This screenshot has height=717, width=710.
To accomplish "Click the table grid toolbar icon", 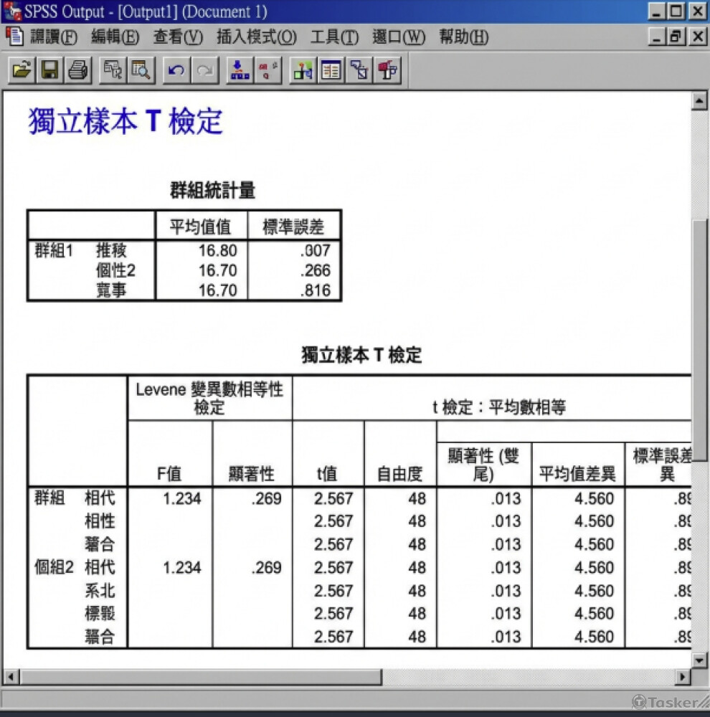I will tap(331, 70).
